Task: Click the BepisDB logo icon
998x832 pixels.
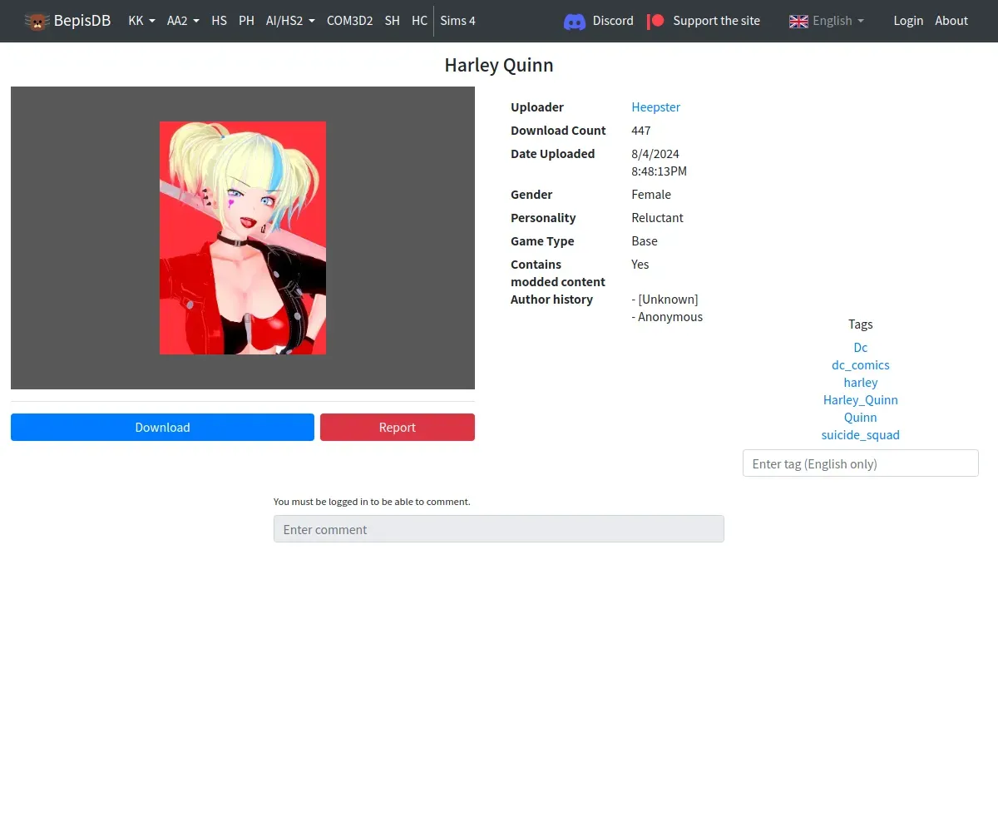Action: [37, 21]
